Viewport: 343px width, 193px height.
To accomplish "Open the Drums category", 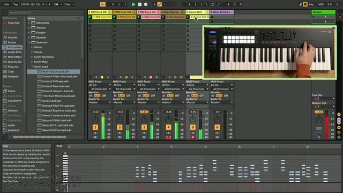I will click(12, 42).
